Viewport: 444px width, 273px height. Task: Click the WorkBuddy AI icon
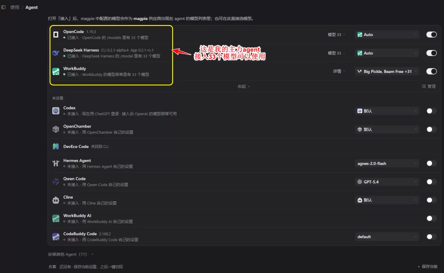coord(56,218)
